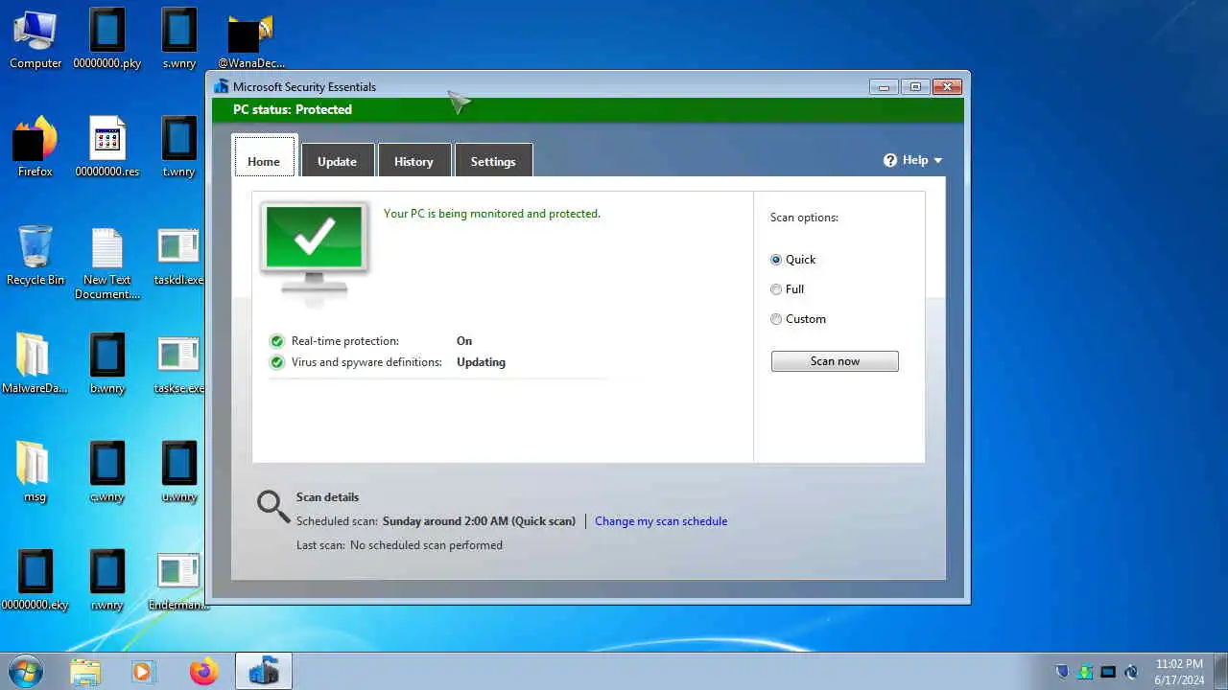Open Windows Media Player from taskbar
Viewport: 1228px width, 690px height.
143,672
